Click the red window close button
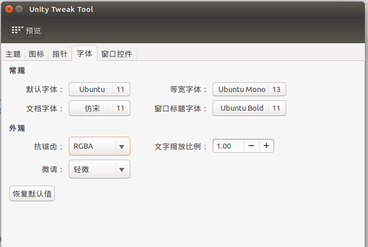Screen dimensions: 368x247 (9, 9)
